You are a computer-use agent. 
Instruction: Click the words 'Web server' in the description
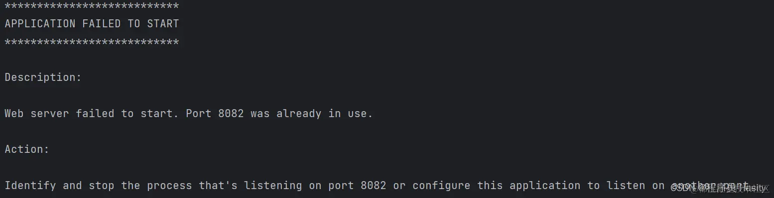click(37, 113)
